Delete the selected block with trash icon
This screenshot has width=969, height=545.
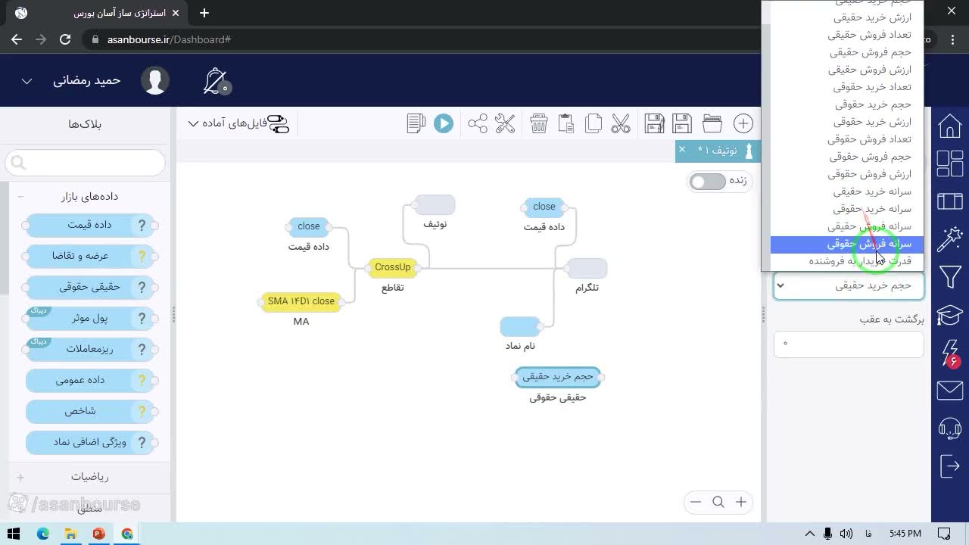(x=539, y=123)
